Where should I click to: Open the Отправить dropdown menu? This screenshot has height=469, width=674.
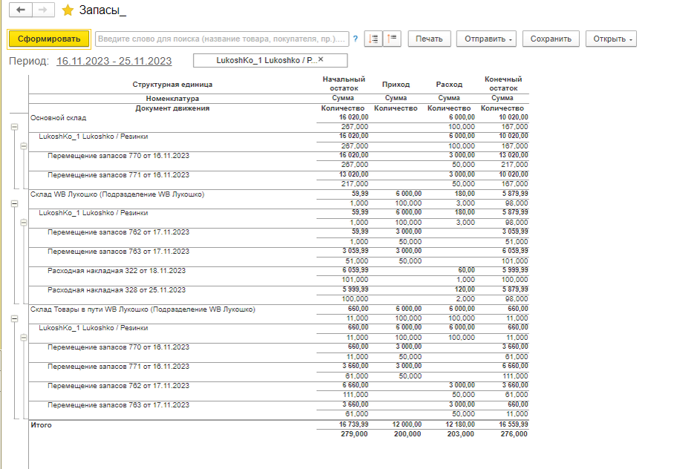pos(488,39)
